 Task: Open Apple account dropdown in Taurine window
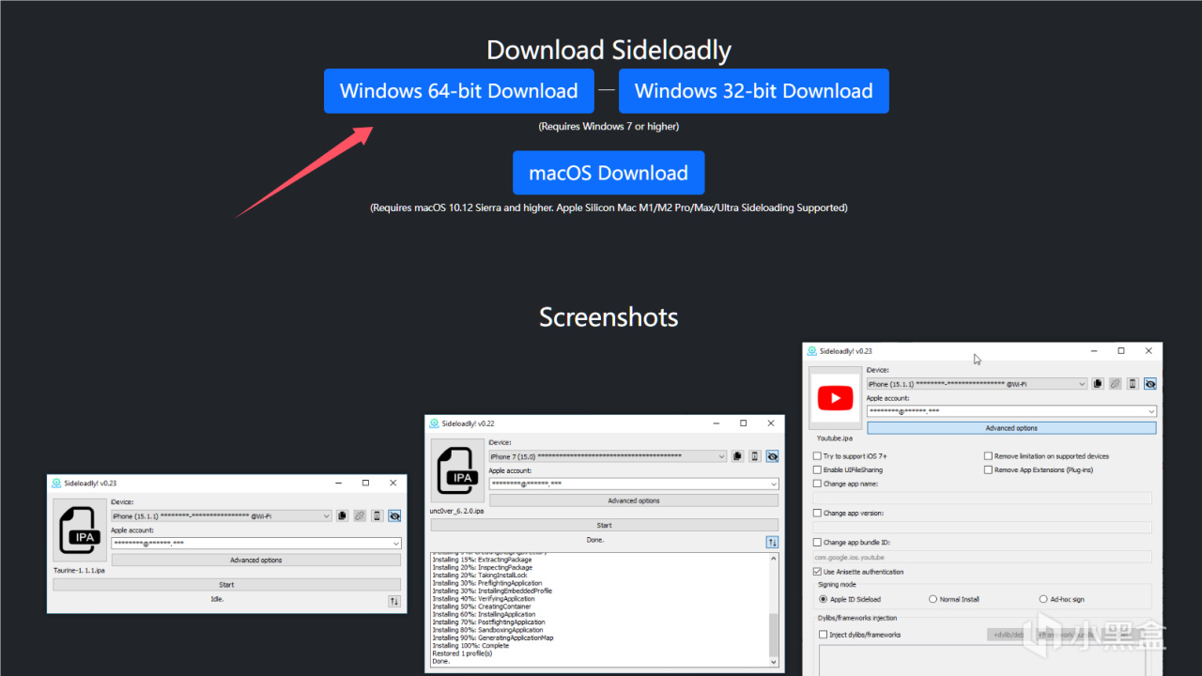[256, 543]
